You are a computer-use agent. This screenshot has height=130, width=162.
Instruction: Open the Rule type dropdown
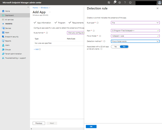(135, 23)
